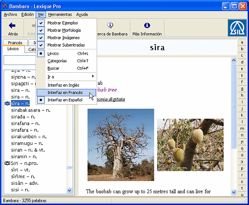Screen dimensions: 249x205
Task: Jump to letter ɲ in alphabet bar
Action: click(242, 142)
